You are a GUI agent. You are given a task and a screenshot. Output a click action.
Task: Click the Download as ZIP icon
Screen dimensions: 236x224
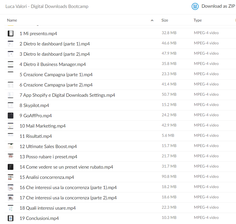[x=195, y=6]
